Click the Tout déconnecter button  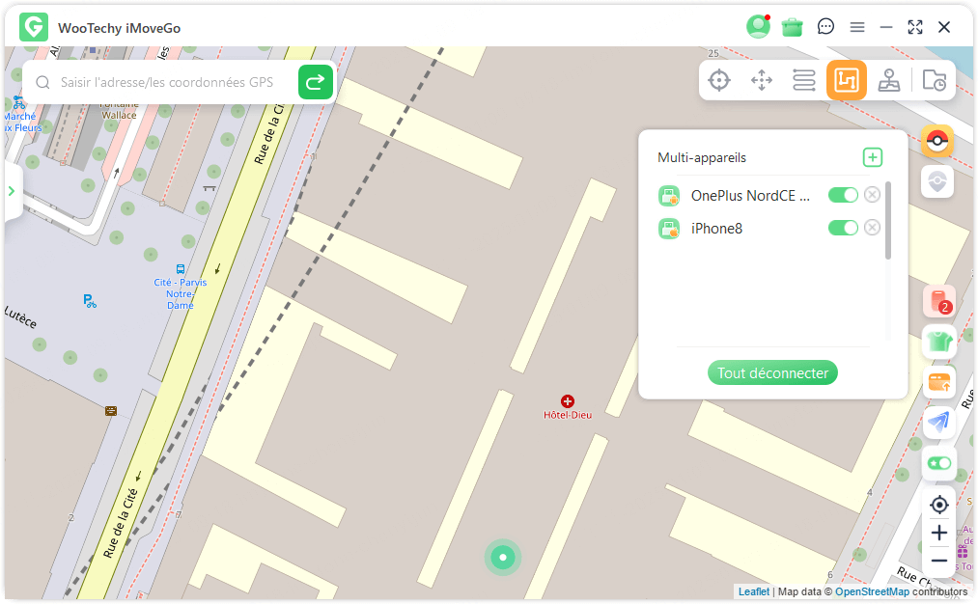[772, 373]
